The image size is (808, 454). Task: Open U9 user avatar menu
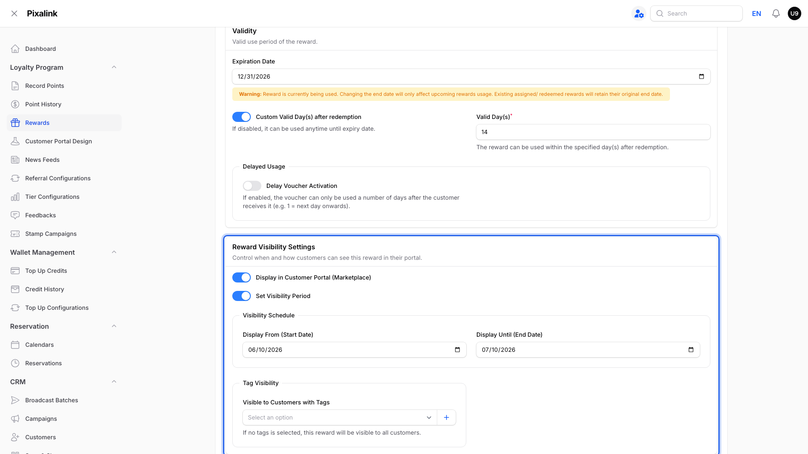[795, 13]
